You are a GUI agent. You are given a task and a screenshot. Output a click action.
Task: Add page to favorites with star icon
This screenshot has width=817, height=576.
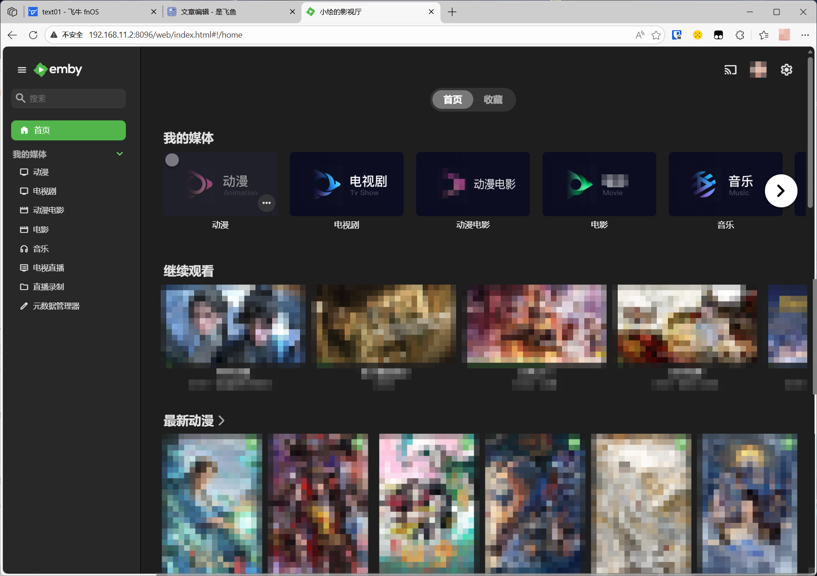pos(656,35)
